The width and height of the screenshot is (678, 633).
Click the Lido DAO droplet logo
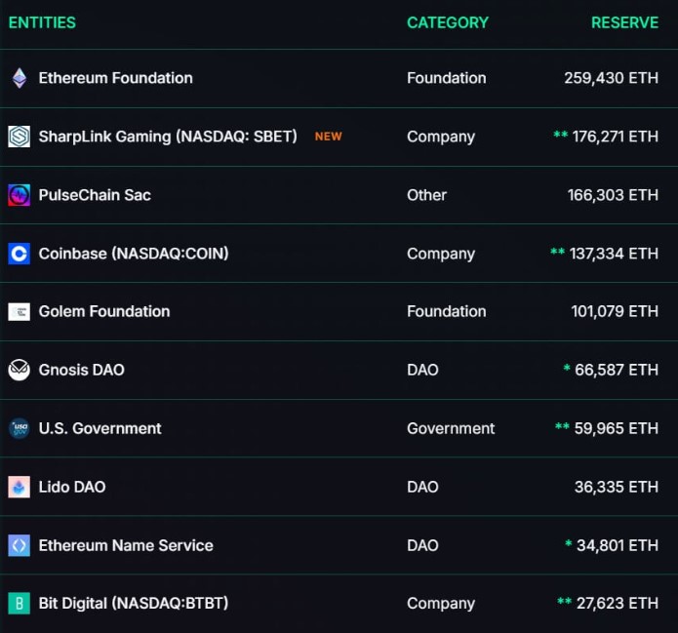20,487
